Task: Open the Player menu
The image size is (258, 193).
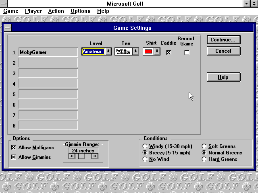Action: tap(33, 11)
